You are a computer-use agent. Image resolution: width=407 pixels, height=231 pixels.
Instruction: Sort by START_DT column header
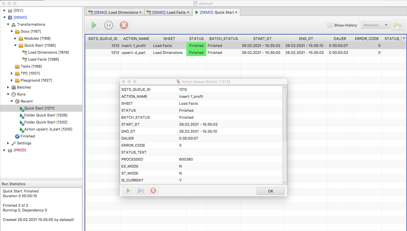[x=262, y=39]
